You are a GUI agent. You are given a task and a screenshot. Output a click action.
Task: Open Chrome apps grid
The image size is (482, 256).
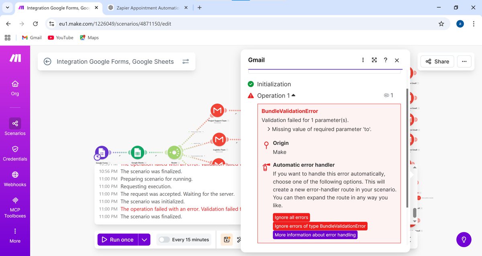tap(7, 37)
